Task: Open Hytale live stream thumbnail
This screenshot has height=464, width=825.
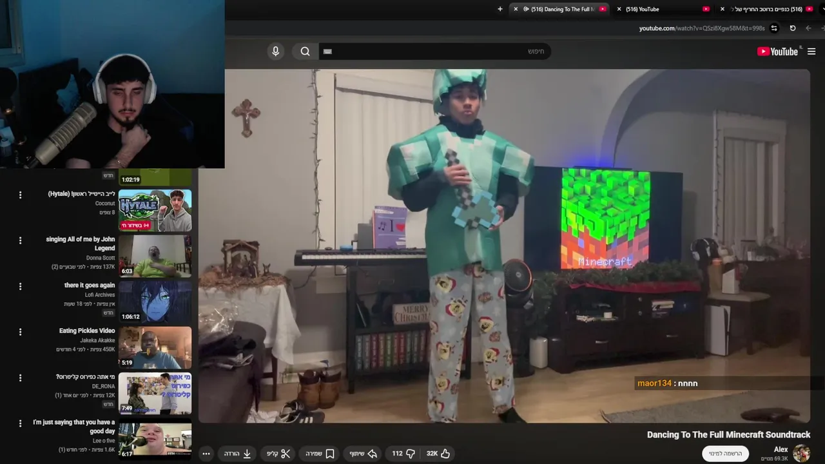Action: pyautogui.click(x=155, y=210)
